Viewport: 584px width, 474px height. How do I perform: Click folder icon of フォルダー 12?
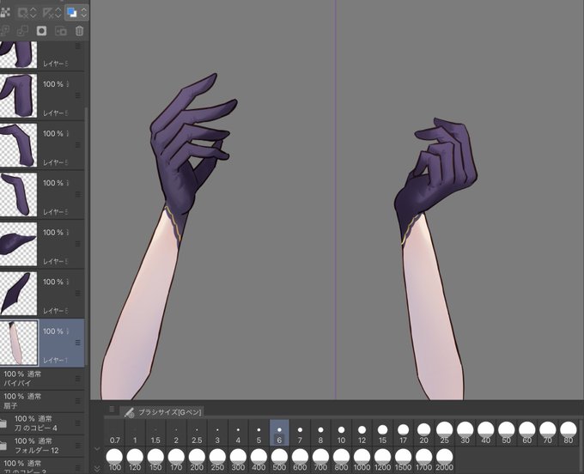[x=3, y=446]
